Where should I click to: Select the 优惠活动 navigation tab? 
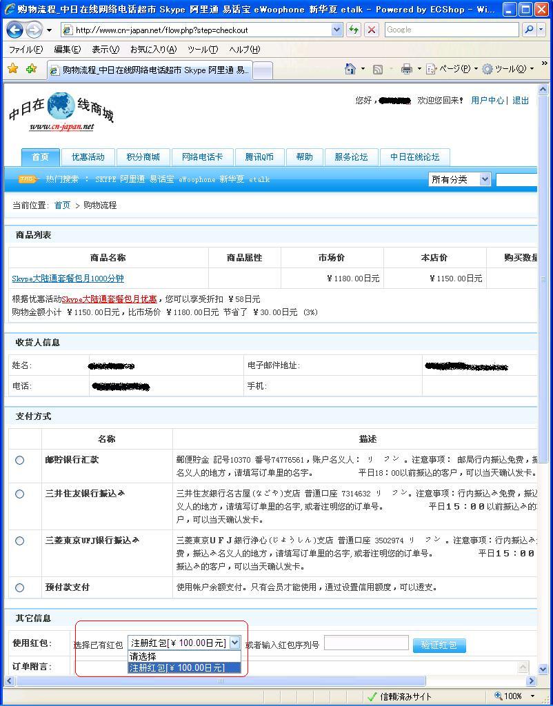point(88,157)
